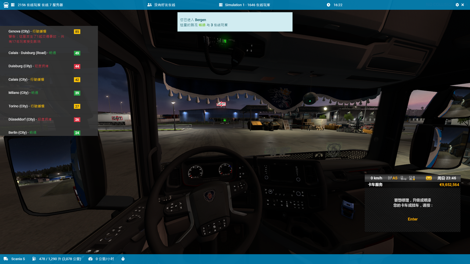Close the overlay with the X icon
This screenshot has height=264, width=470.
pos(463,5)
